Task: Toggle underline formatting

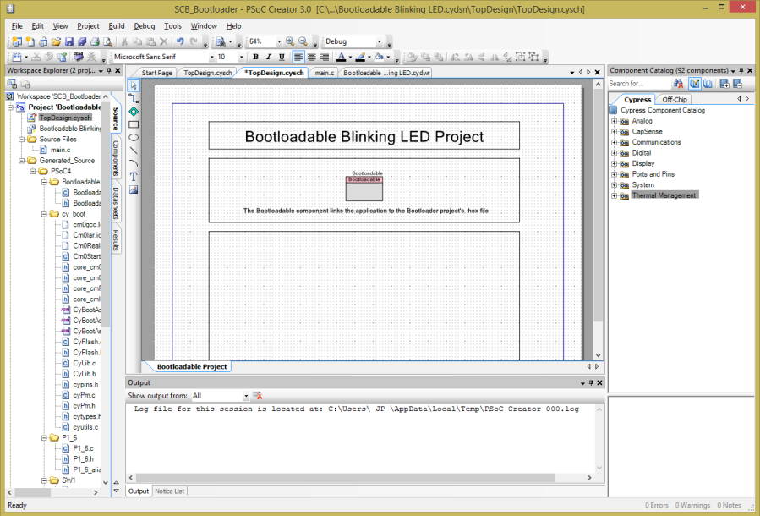Action: 282,56
